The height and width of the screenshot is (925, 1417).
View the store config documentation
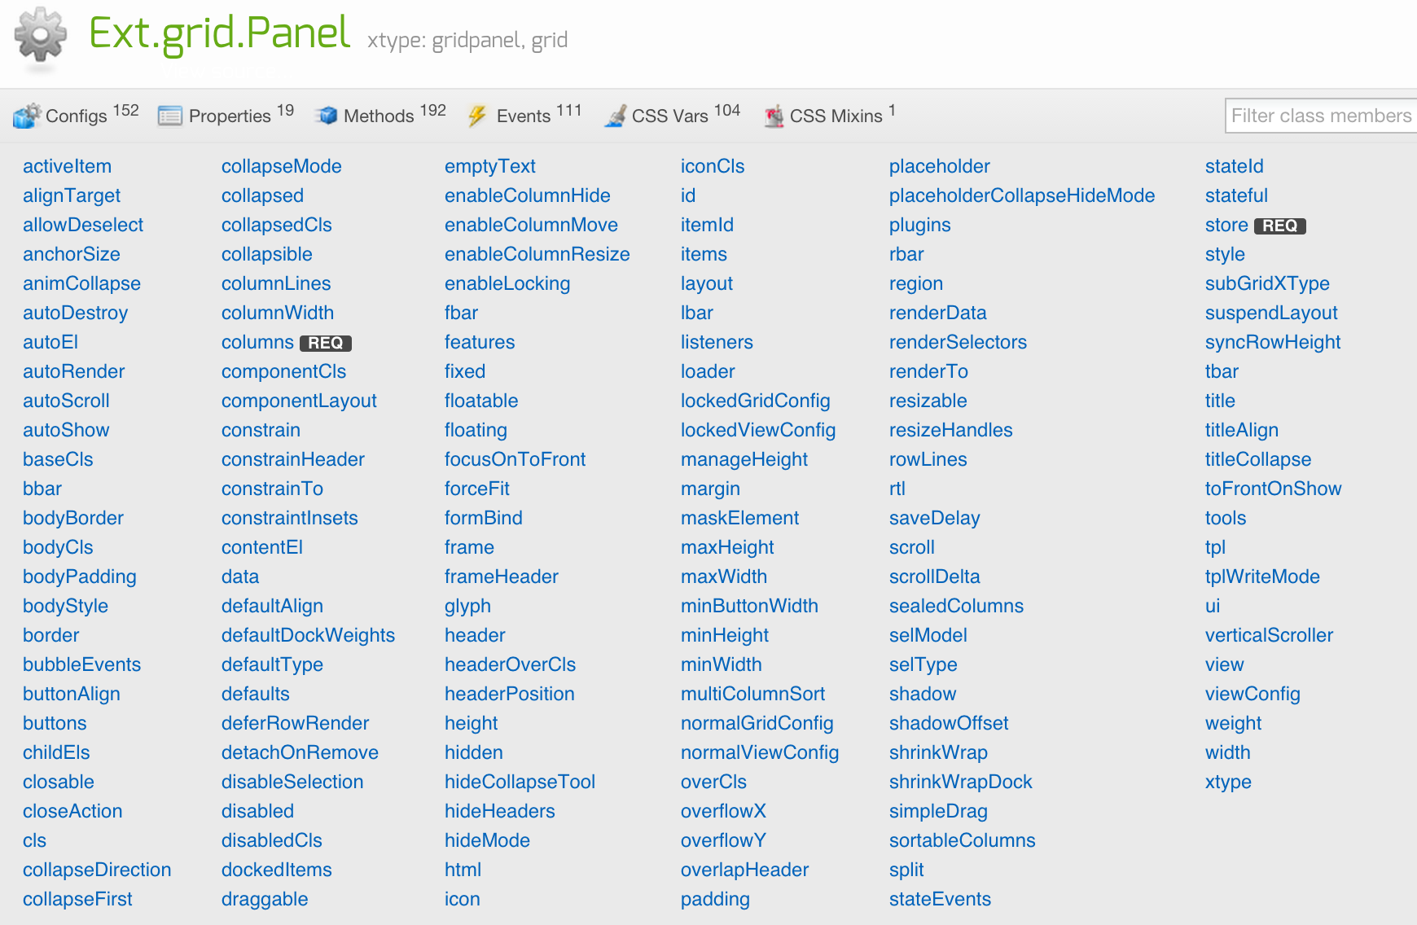(x=1226, y=225)
